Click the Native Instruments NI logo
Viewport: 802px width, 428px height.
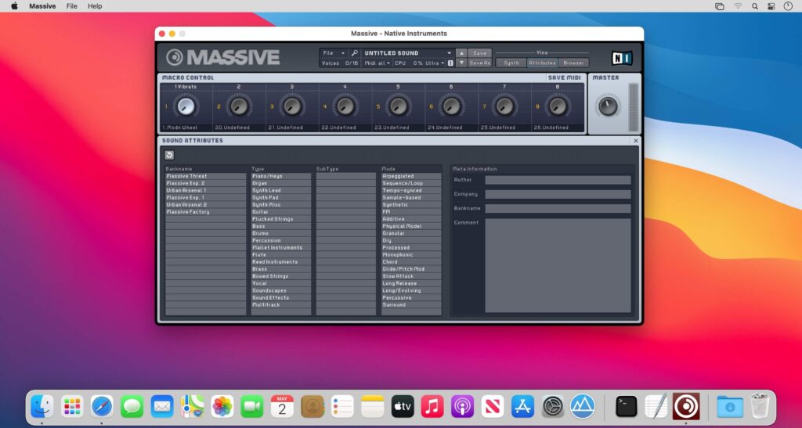tap(621, 58)
